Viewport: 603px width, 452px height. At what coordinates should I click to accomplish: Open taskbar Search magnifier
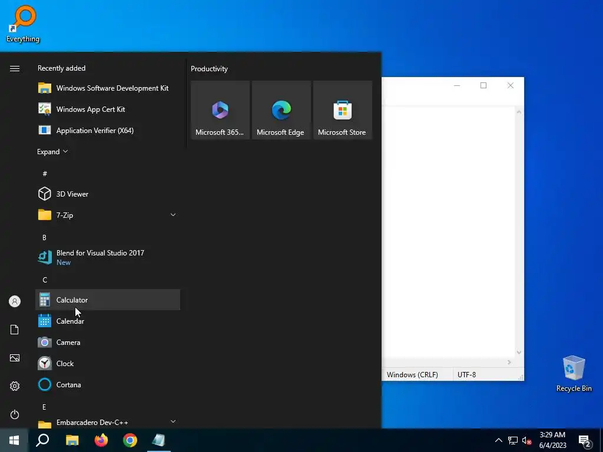tap(42, 440)
